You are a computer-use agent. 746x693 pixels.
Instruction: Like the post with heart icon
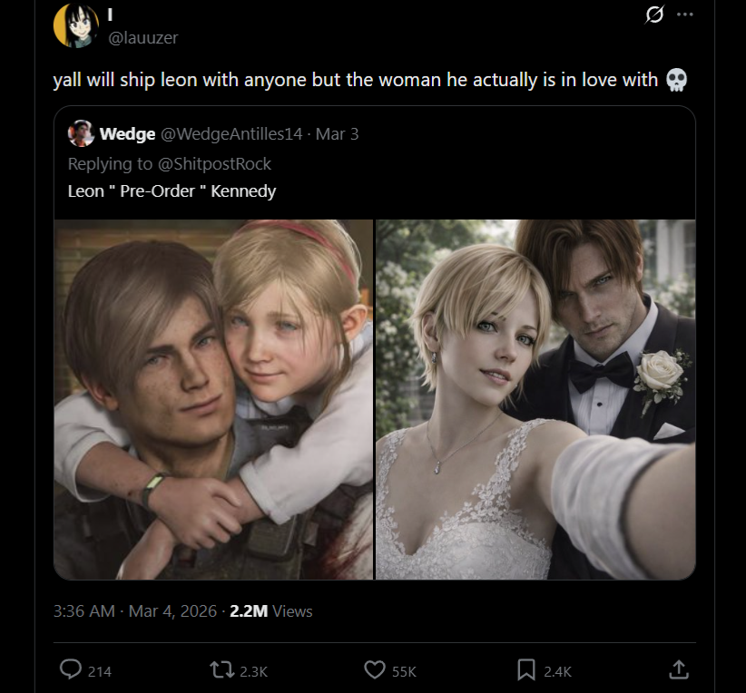[x=375, y=670]
